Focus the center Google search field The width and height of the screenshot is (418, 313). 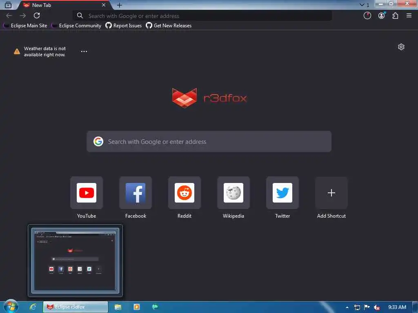pyautogui.click(x=209, y=141)
